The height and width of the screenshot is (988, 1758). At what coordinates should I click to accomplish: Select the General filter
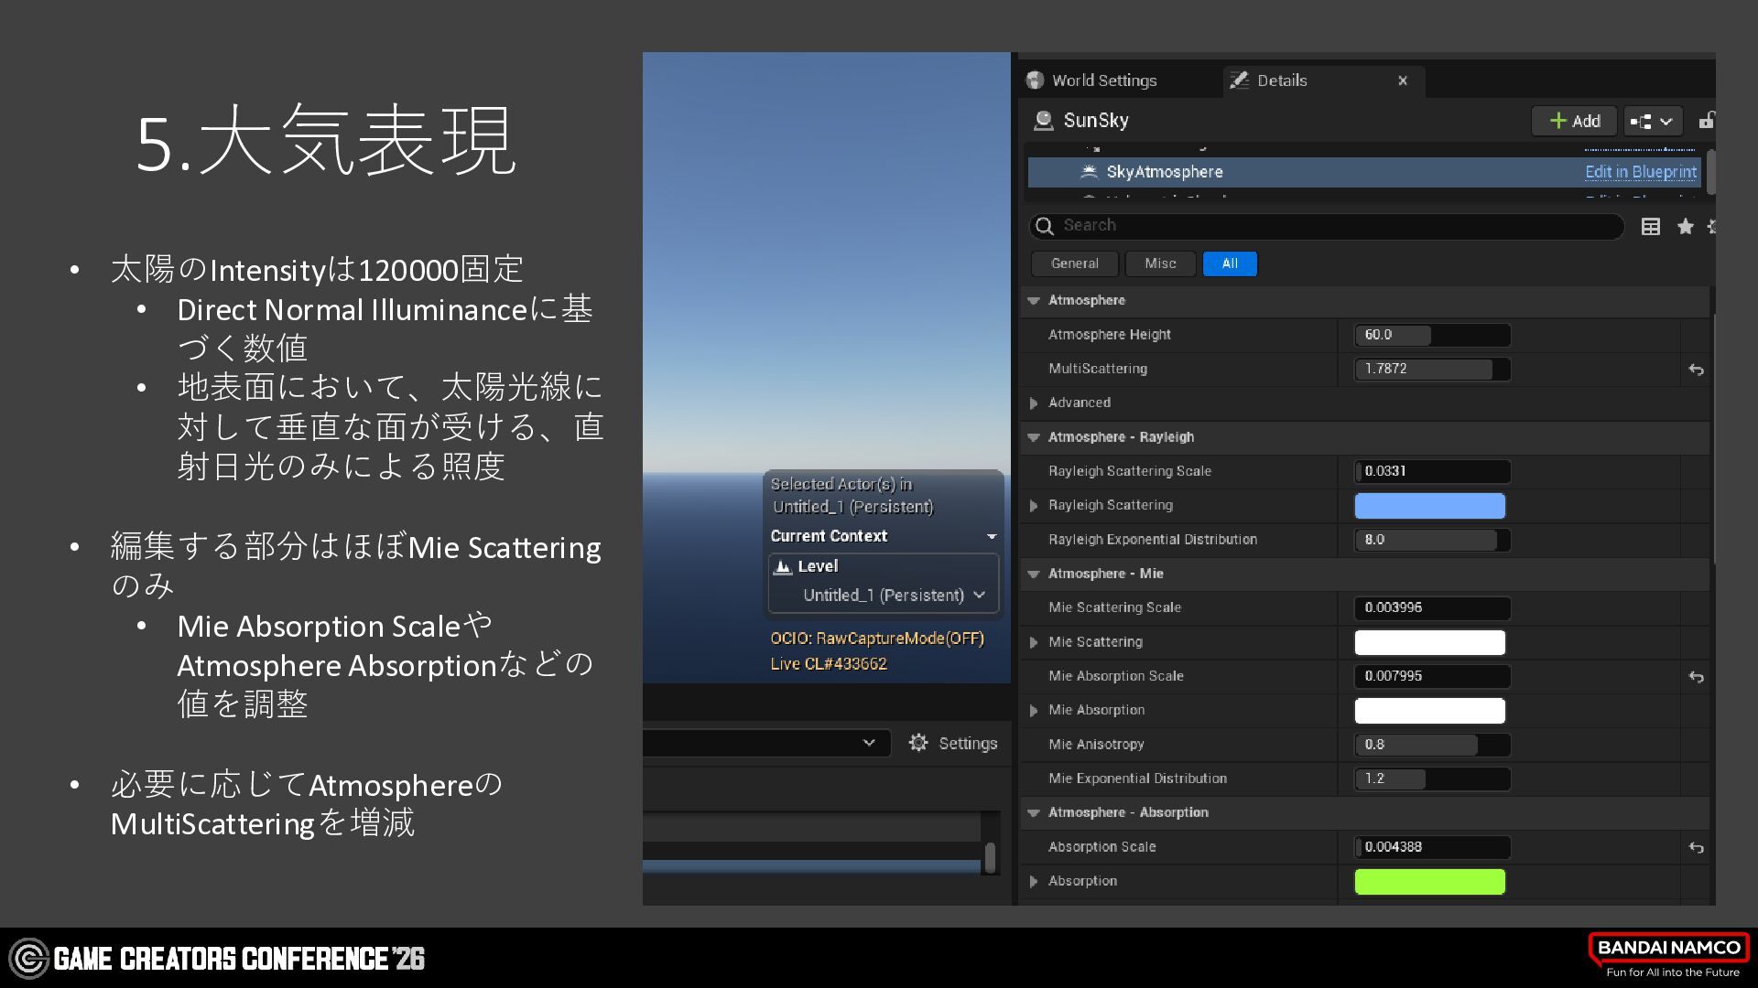coord(1074,263)
